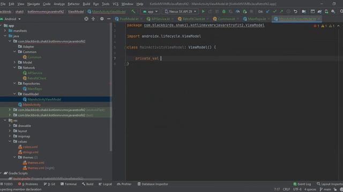
Task: Expand the manifests folder
Action: (x=5, y=31)
